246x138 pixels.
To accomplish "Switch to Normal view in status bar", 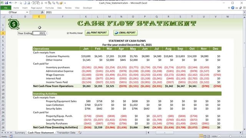I will coord(201,136).
